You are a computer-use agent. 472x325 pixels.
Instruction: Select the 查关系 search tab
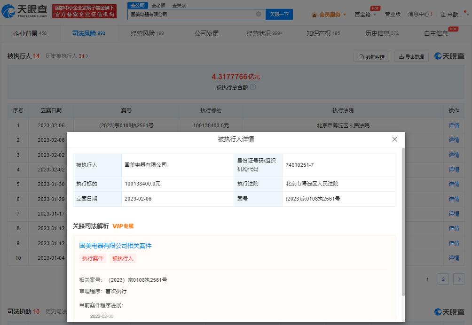point(179,5)
